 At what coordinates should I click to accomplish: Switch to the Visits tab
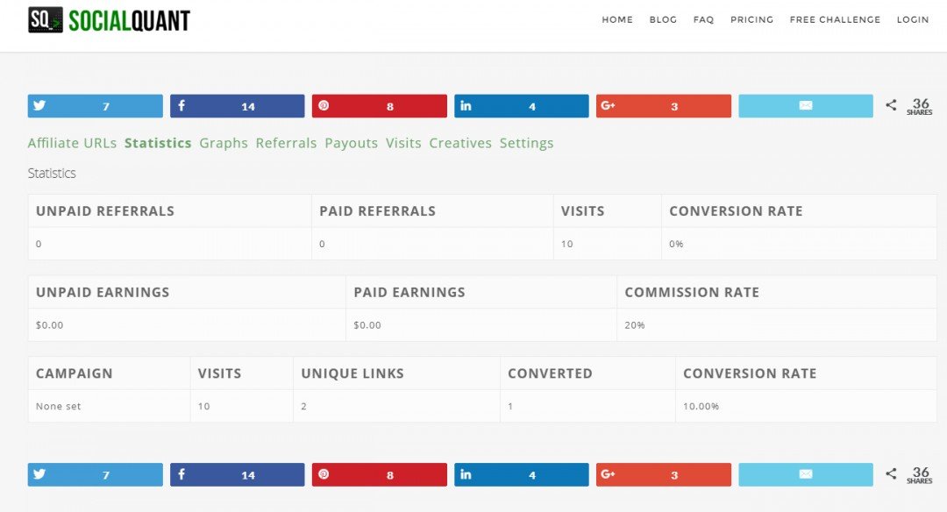pyautogui.click(x=403, y=143)
